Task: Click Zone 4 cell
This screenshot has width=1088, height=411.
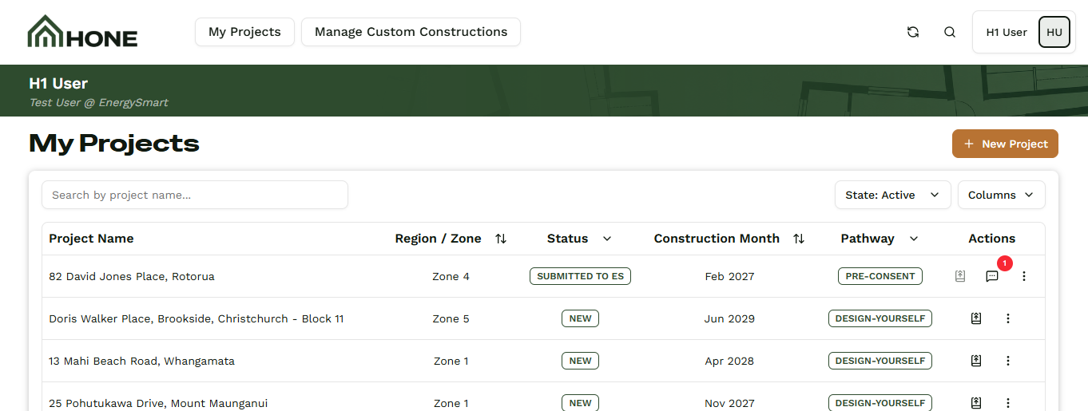Action: tap(451, 276)
